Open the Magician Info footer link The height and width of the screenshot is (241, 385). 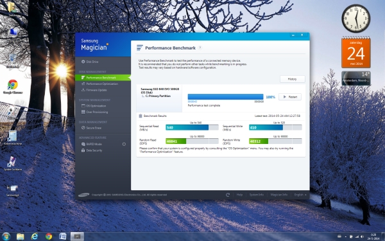[x=278, y=195]
